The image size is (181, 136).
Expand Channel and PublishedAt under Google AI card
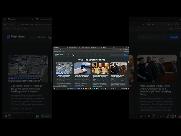point(79,85)
